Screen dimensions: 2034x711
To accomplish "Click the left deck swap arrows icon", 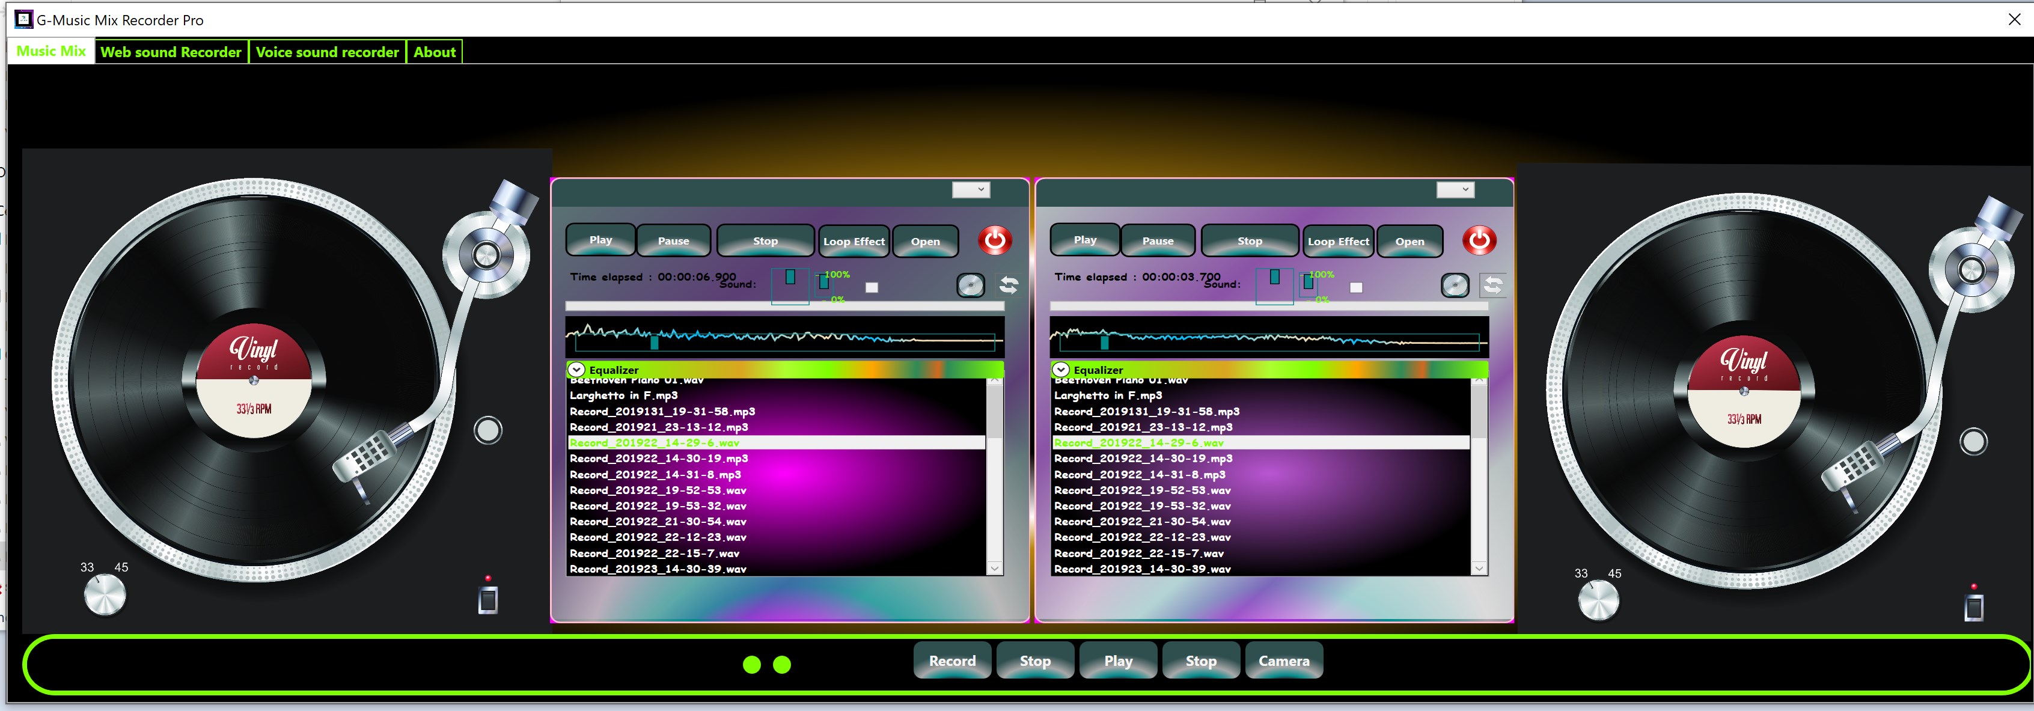I will pyautogui.click(x=1009, y=285).
